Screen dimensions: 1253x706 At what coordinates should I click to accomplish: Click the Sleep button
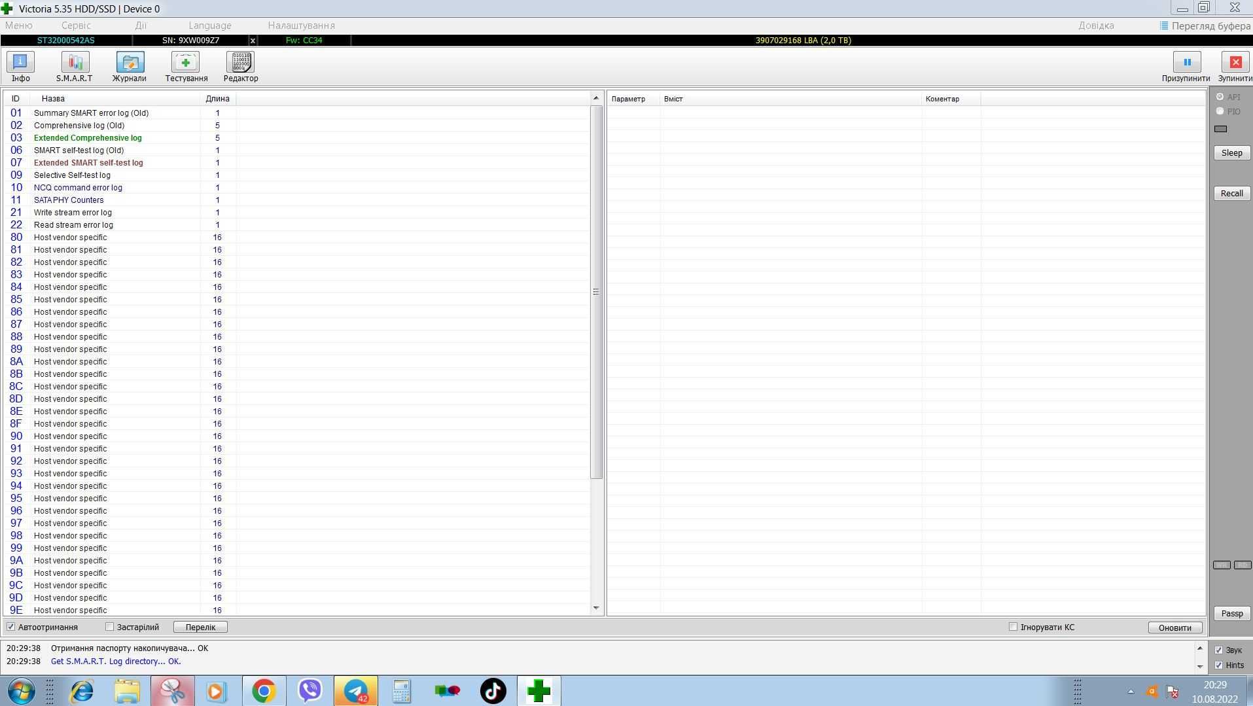1232,153
